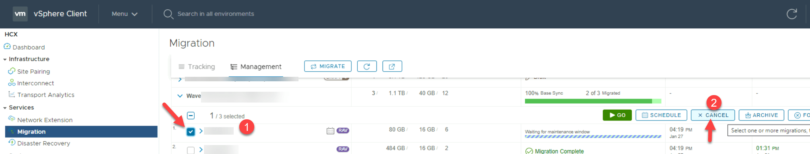Click the open-in-new-window icon button
This screenshot has width=810, height=154.
pos(392,66)
